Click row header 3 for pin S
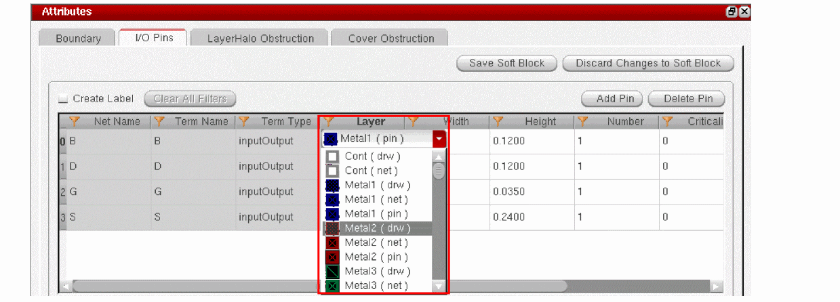Screen dimensions: 840x302 pos(62,218)
